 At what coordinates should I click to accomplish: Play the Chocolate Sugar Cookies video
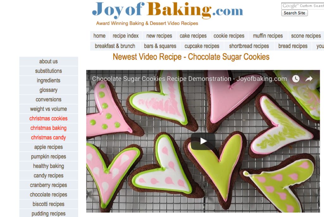(203, 141)
